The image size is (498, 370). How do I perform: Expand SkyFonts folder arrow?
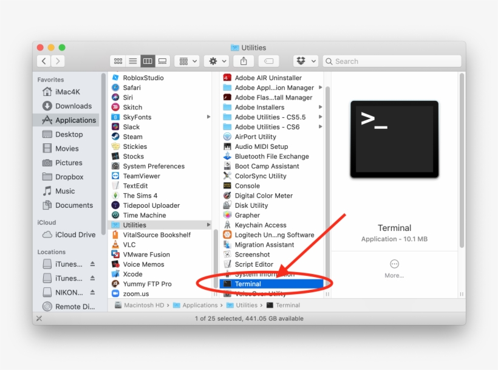[x=208, y=117]
